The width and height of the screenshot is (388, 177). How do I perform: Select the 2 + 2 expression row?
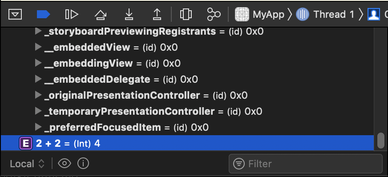(187, 143)
